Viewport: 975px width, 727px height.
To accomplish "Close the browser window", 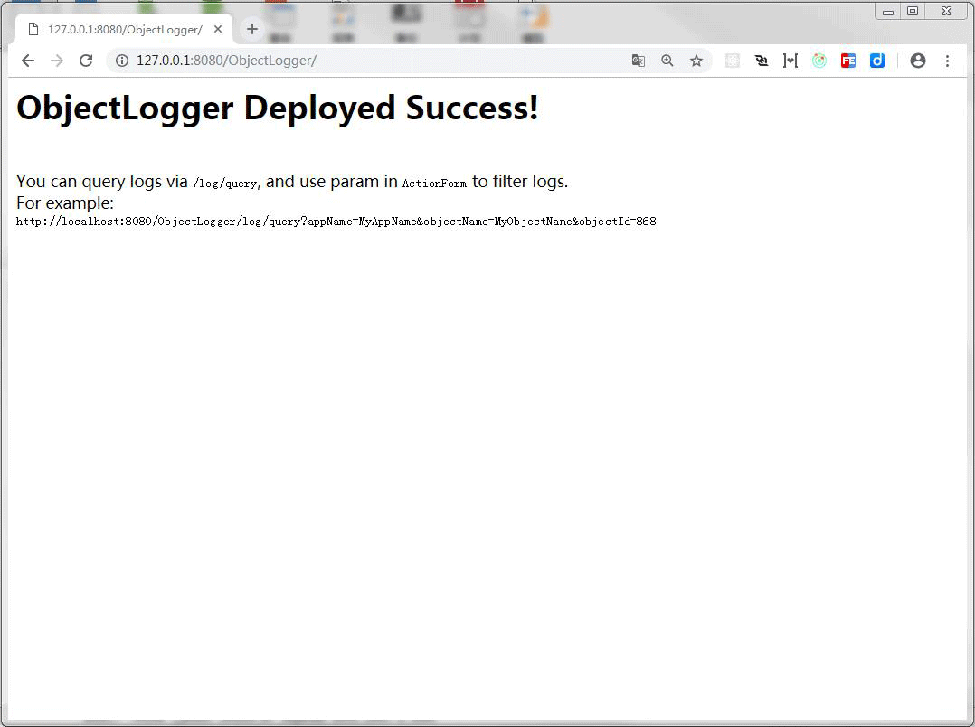I will pos(946,11).
